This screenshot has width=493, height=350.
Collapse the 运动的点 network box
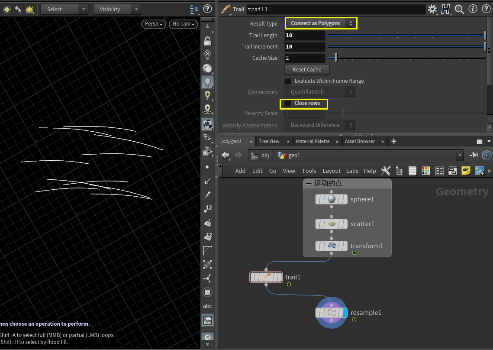pyautogui.click(x=309, y=183)
